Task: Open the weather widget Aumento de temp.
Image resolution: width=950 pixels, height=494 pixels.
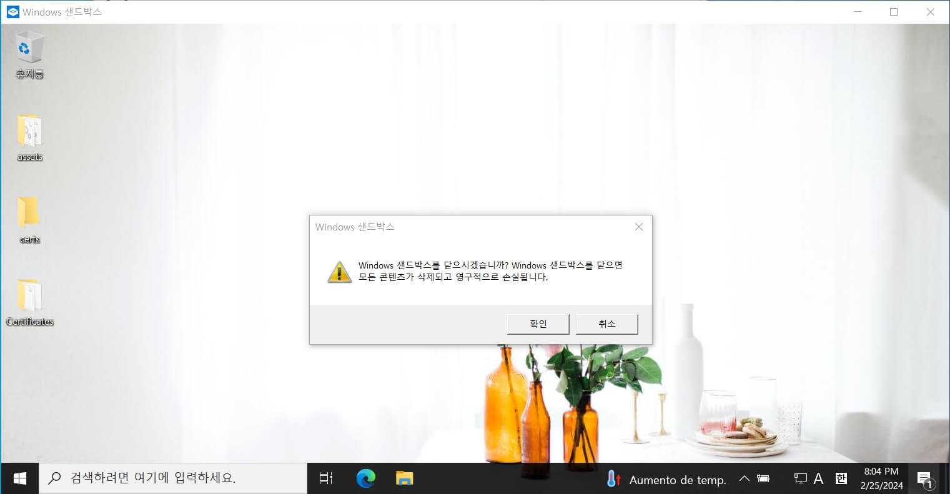Action: coord(666,480)
